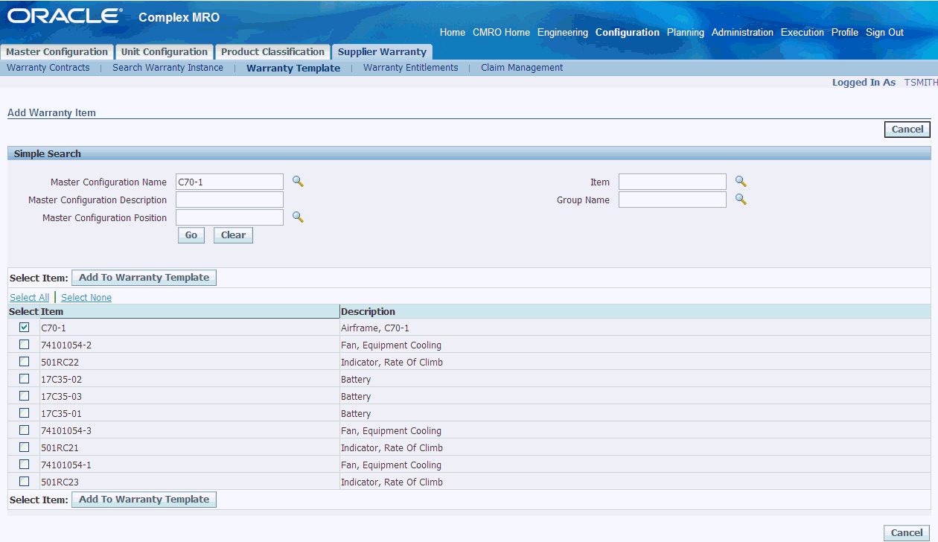Screen dimensions: 938x542
Task: Switch to Master Configuration tab
Action: [x=57, y=52]
